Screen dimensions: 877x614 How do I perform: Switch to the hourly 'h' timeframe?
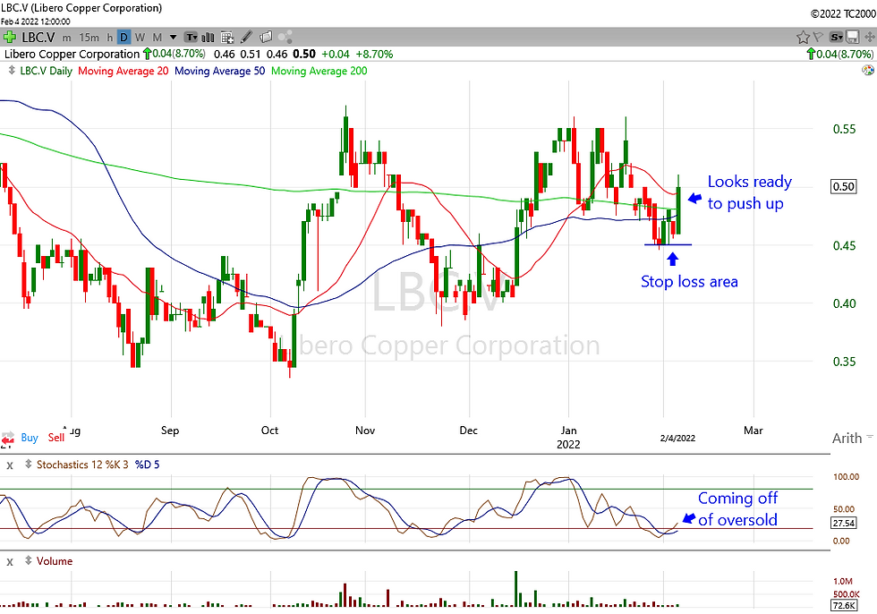109,38
